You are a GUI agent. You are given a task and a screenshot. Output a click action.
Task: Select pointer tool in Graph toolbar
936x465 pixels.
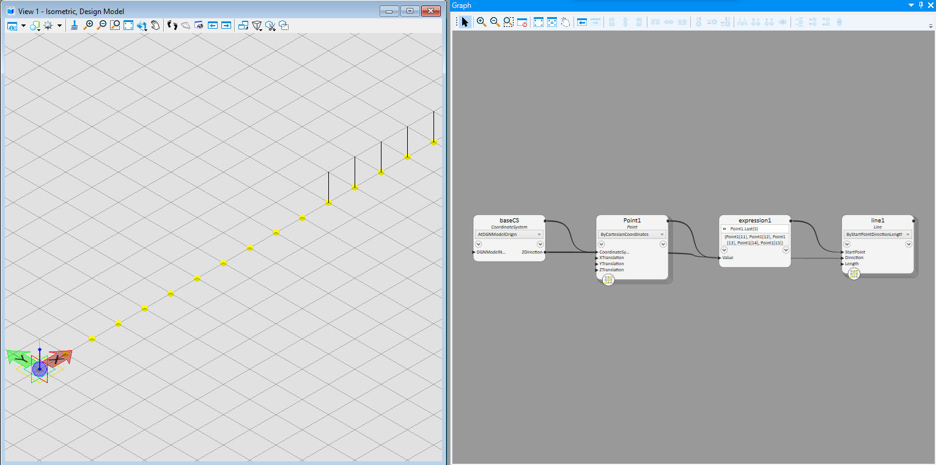pyautogui.click(x=465, y=22)
